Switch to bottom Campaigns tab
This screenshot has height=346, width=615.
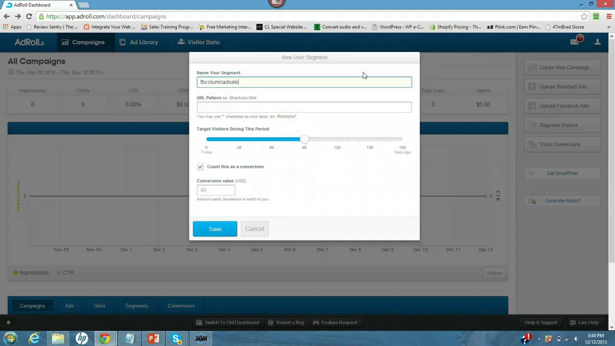(32, 306)
